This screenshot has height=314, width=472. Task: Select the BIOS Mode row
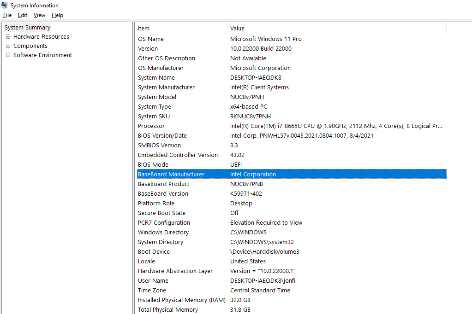coord(292,165)
